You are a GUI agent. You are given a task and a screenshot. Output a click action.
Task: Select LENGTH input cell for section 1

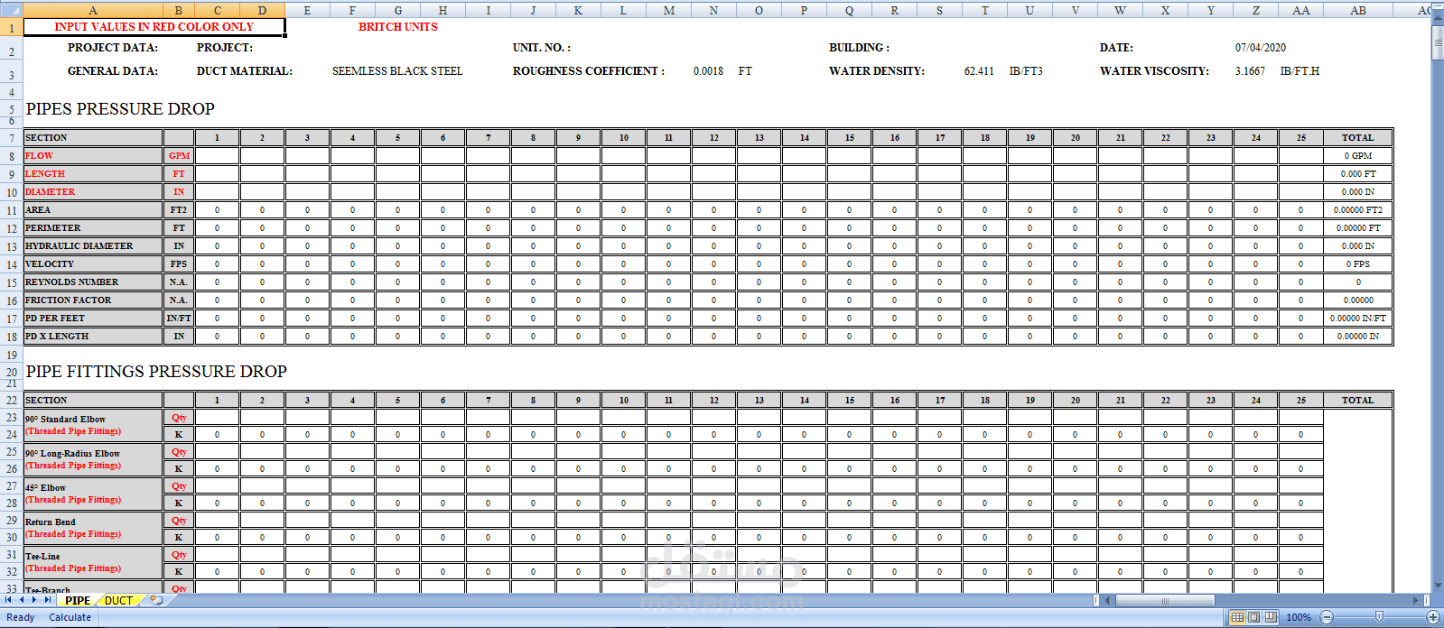tap(217, 174)
